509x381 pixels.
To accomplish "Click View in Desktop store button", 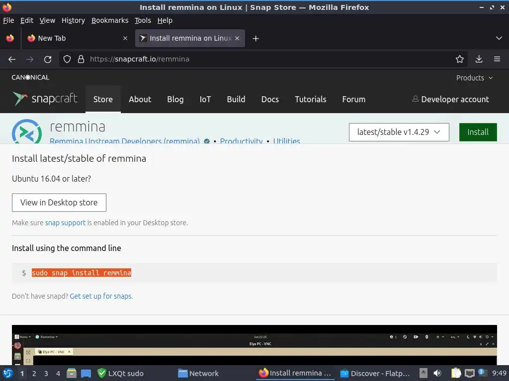I will tap(59, 203).
